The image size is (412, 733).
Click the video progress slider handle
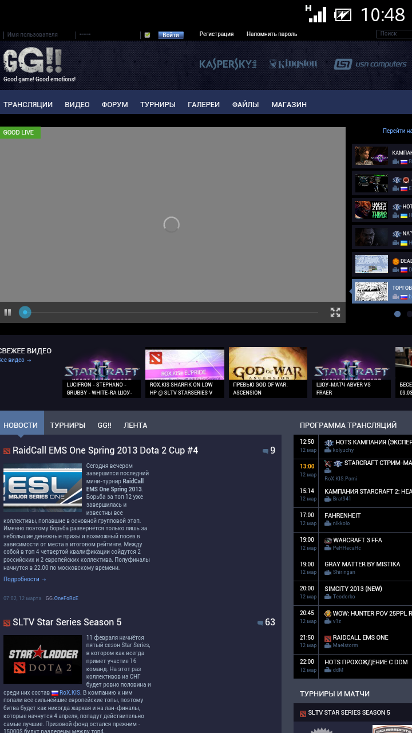[x=25, y=312]
